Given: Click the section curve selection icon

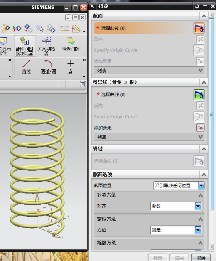Looking at the screenshot, I should [199, 28].
